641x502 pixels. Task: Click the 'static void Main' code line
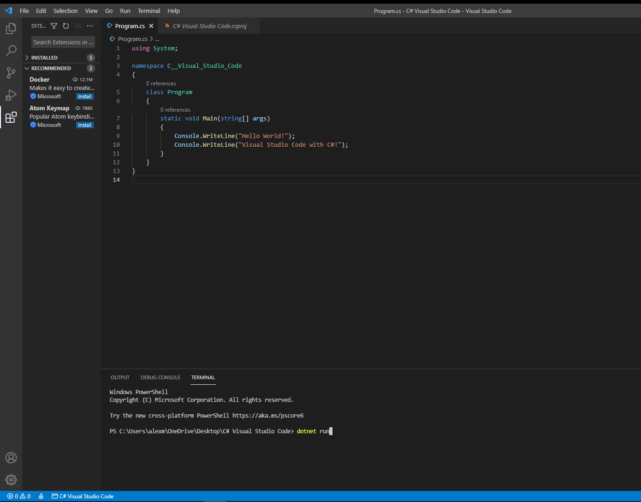coord(215,119)
